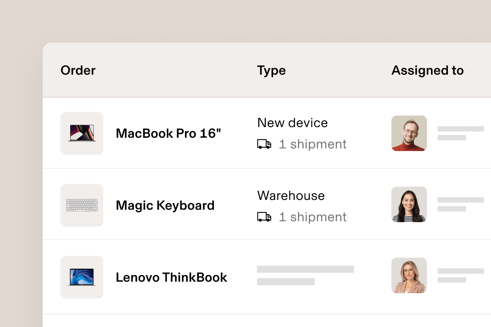Click the shipment truck icon for Magic Keyboard
The height and width of the screenshot is (327, 491).
(264, 217)
